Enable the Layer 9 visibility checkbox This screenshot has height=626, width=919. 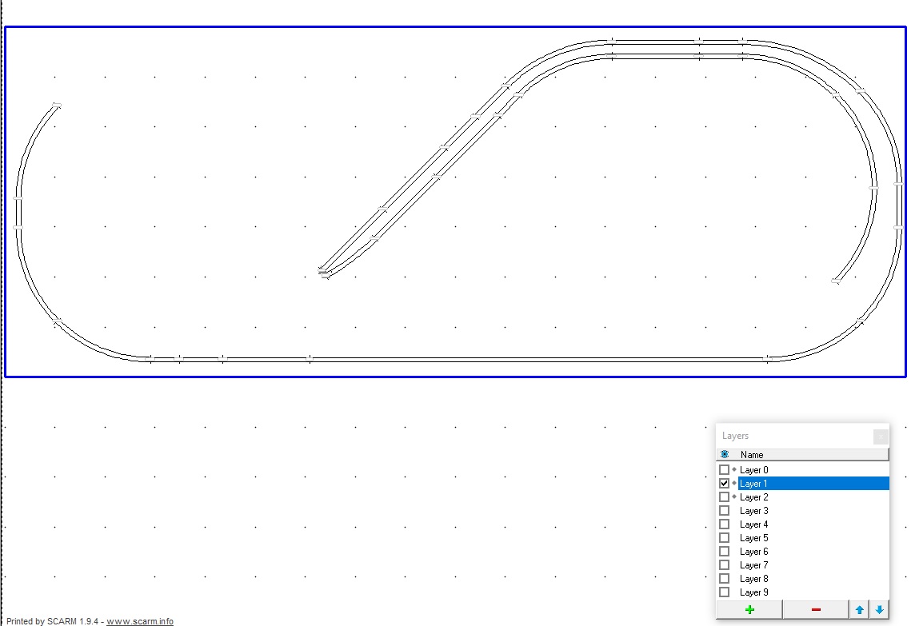(x=725, y=592)
